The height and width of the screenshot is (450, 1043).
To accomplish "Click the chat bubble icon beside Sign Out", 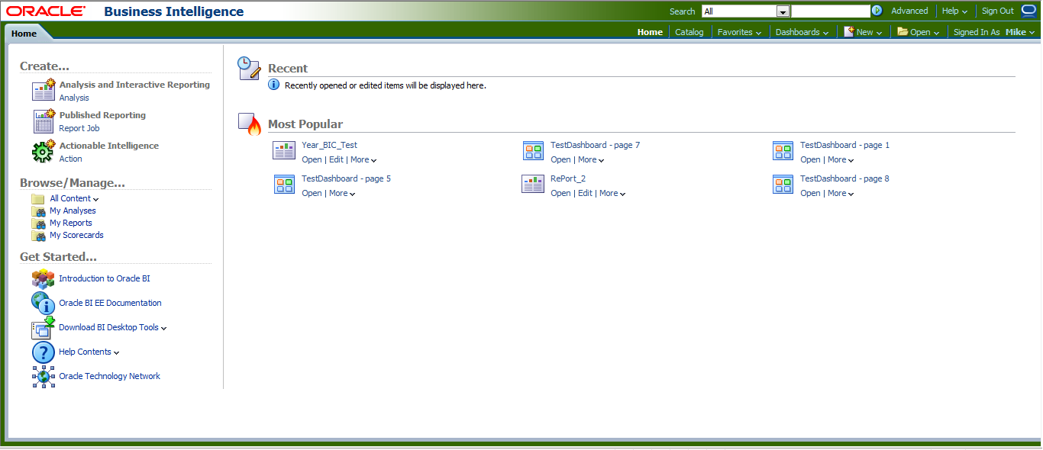I will point(1028,11).
